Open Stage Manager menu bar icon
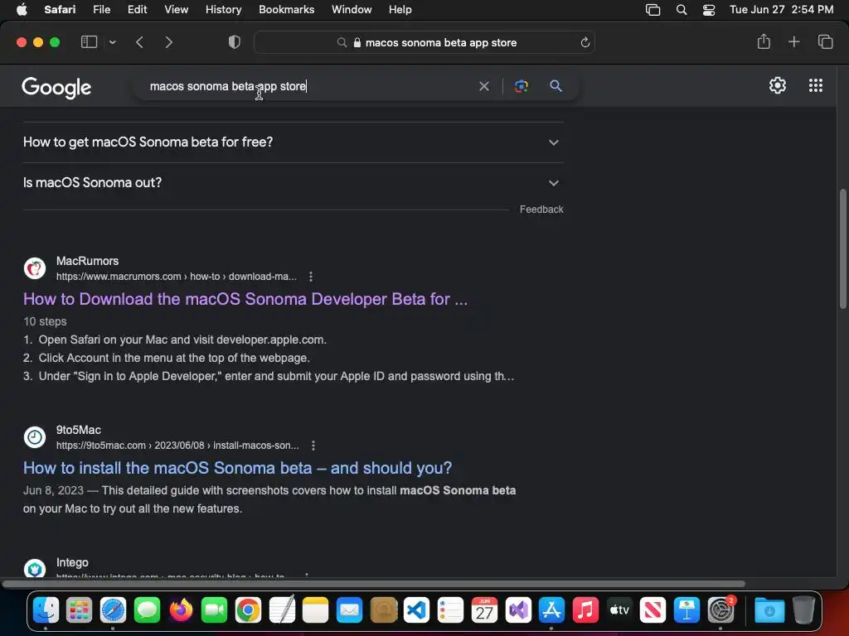This screenshot has width=849, height=636. point(653,10)
